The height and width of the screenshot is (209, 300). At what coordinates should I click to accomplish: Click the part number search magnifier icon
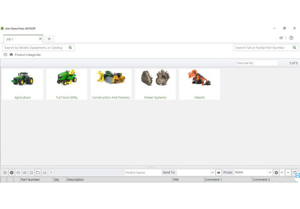[x=294, y=47]
